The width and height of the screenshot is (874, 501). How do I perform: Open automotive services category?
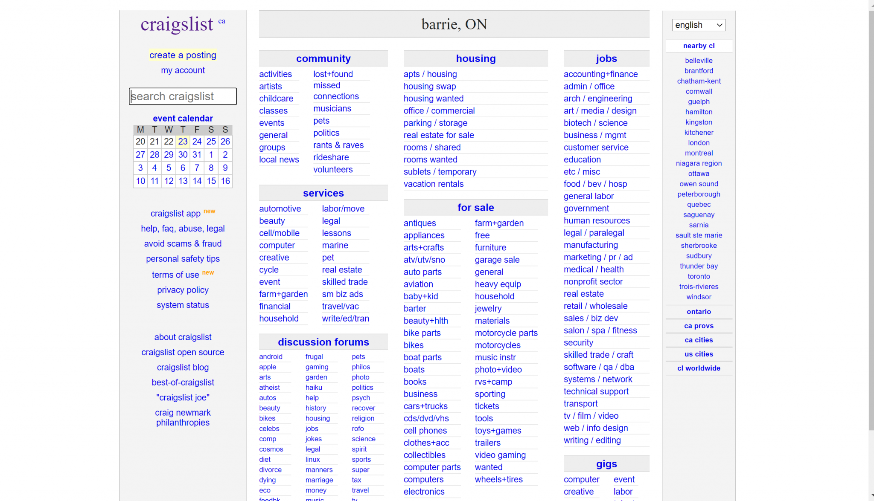click(x=280, y=209)
